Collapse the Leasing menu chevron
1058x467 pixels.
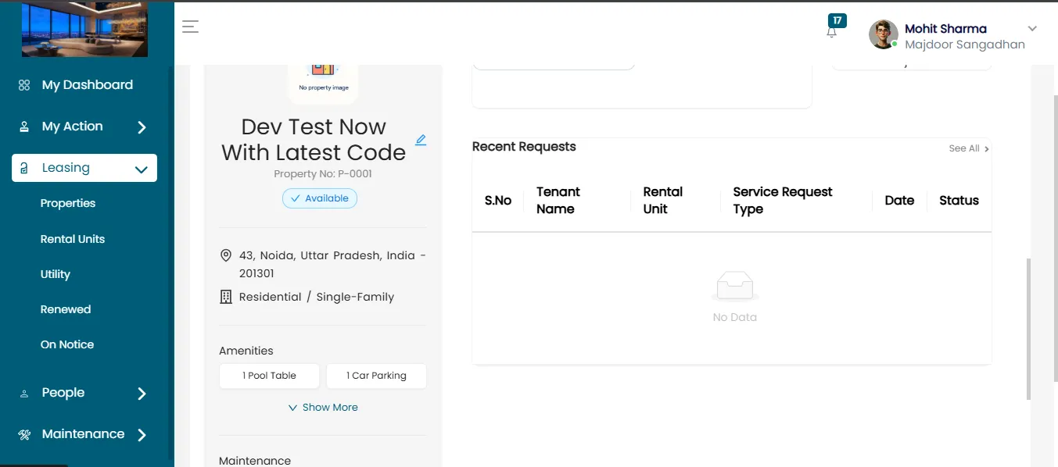(142, 169)
